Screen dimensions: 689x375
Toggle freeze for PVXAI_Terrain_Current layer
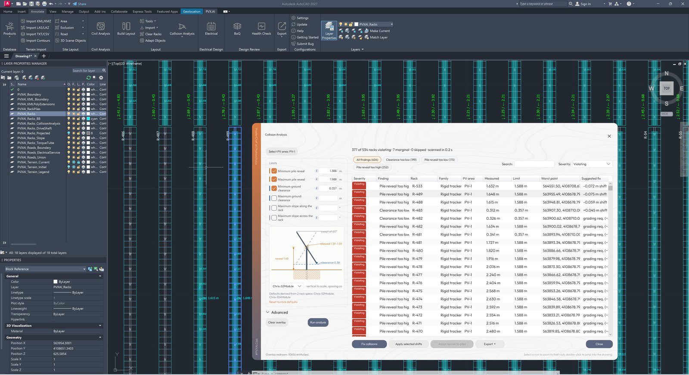click(74, 162)
